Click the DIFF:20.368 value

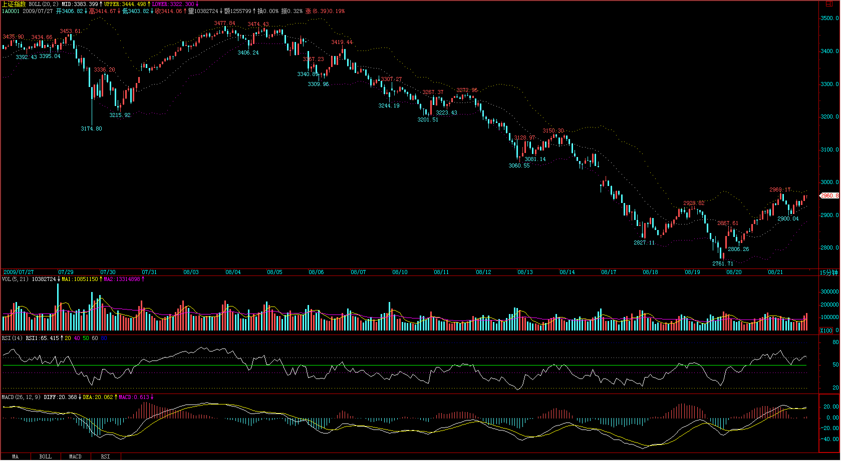click(61, 397)
